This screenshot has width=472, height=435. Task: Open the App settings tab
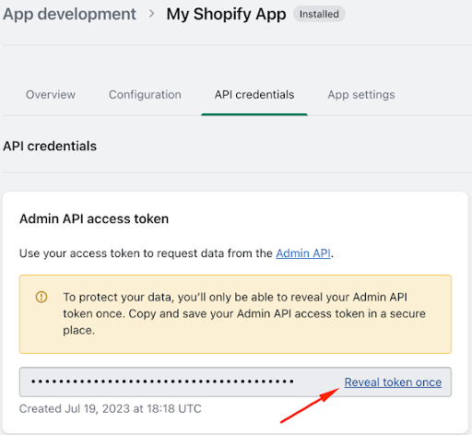[361, 95]
